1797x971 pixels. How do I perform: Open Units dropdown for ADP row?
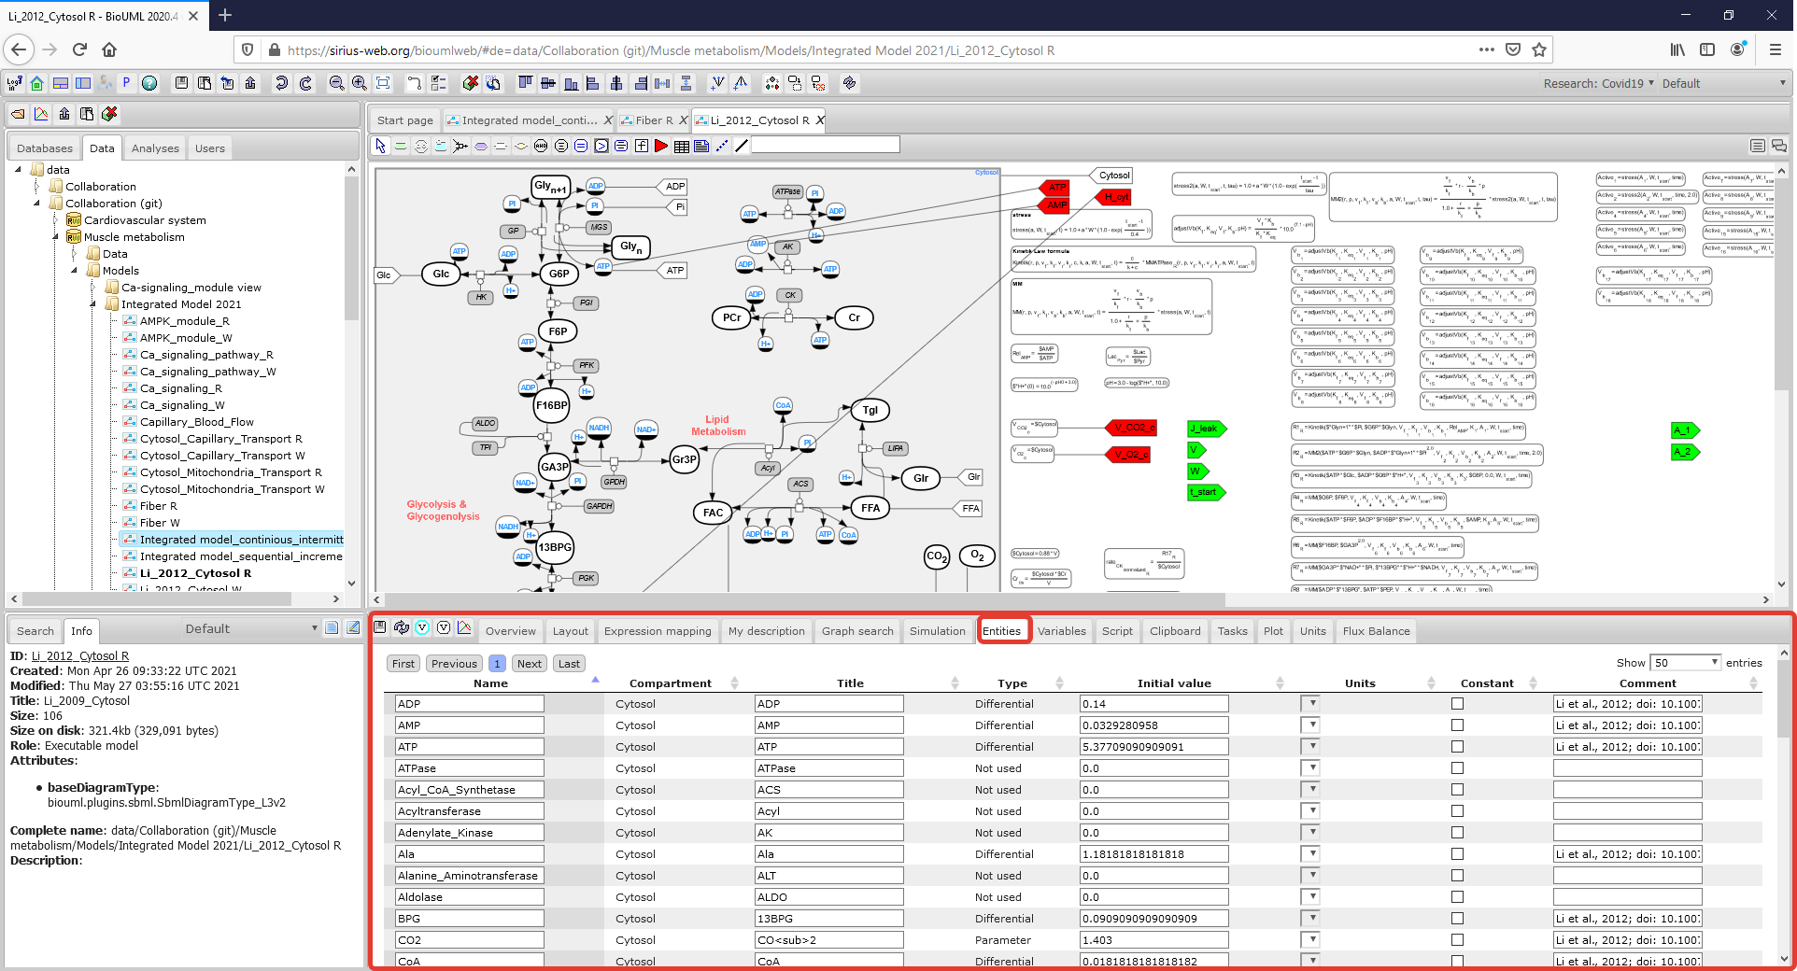click(x=1309, y=704)
